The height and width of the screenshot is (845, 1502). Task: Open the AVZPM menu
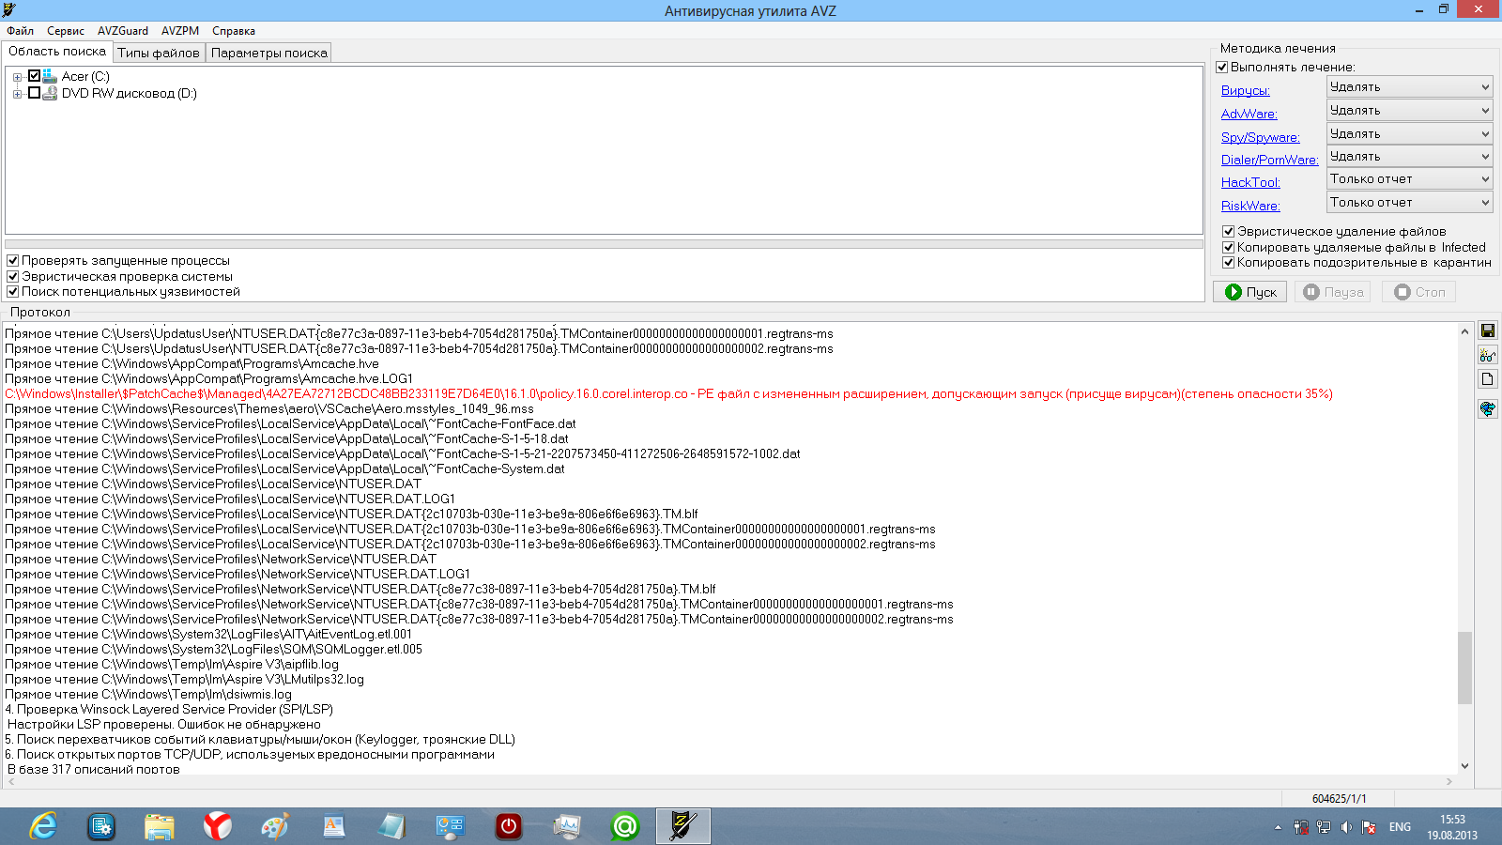coord(180,31)
